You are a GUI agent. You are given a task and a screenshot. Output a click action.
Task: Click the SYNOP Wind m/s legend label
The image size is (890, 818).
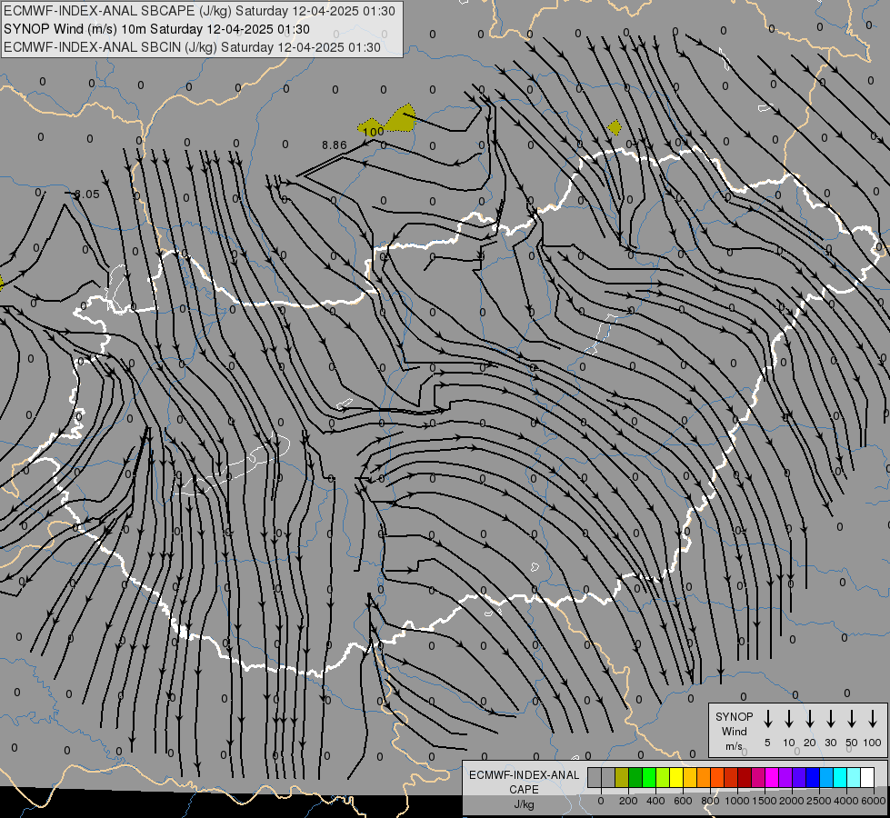734,731
